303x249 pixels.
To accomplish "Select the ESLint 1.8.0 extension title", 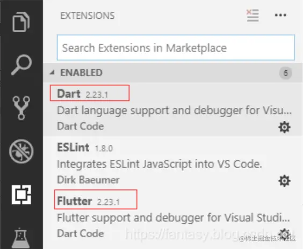I will pos(85,148).
